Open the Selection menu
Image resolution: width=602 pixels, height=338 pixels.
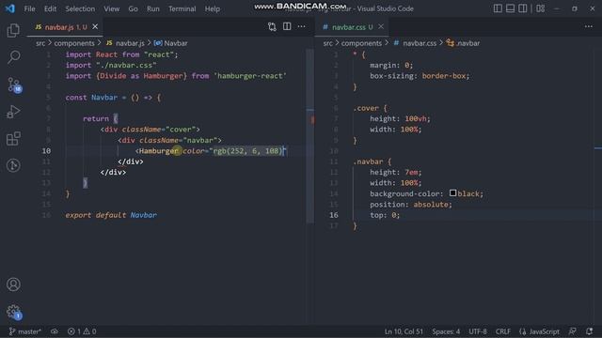point(80,8)
